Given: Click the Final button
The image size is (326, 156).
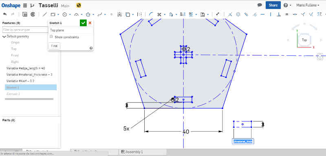Looking at the screenshot, I should (54, 46).
